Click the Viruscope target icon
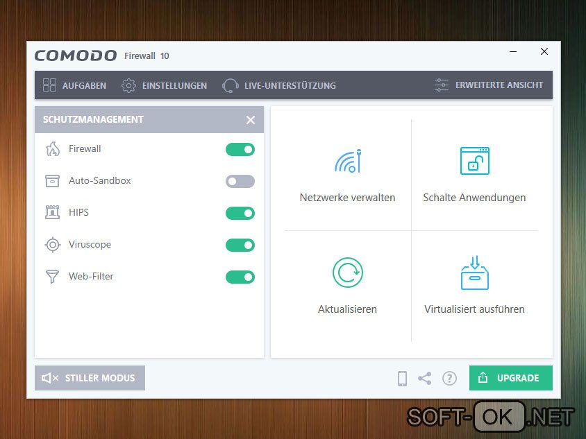Viewport: 586px width, 439px height. tap(53, 245)
